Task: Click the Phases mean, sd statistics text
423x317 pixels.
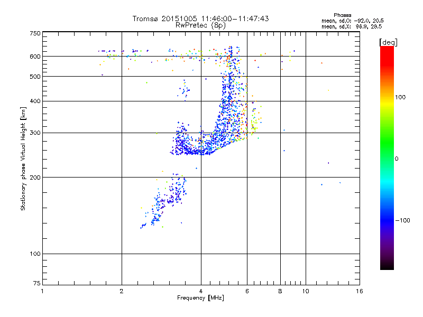Action: tap(352, 21)
